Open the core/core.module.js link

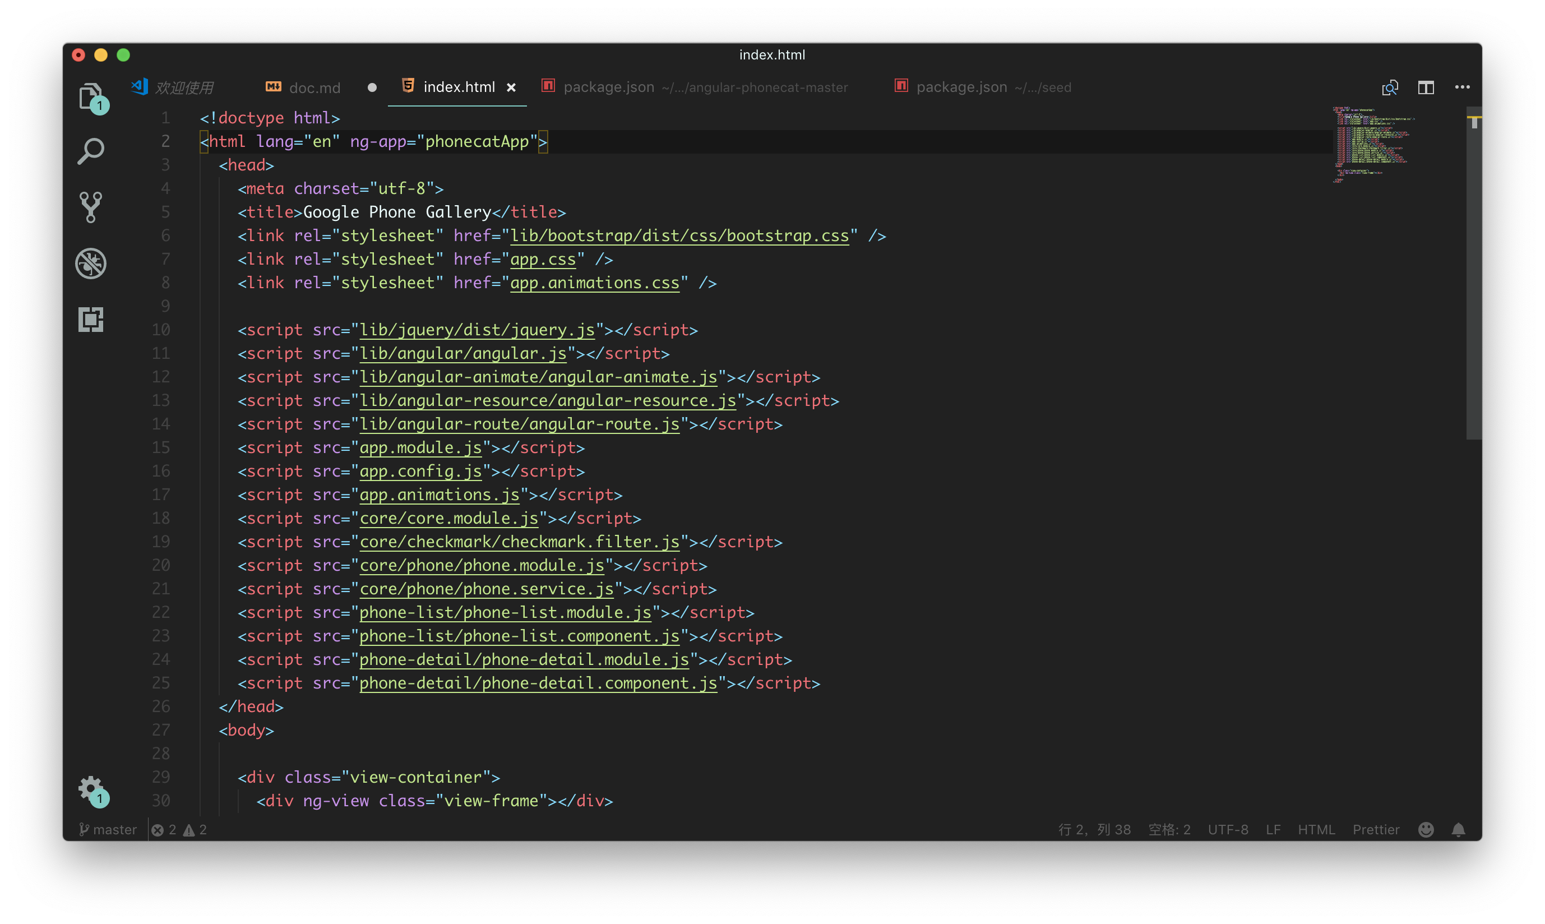point(449,519)
